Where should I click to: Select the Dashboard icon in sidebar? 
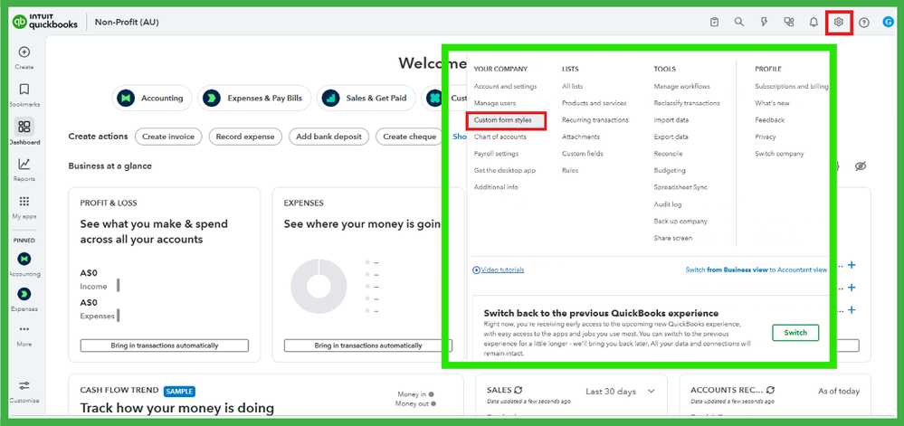click(24, 127)
